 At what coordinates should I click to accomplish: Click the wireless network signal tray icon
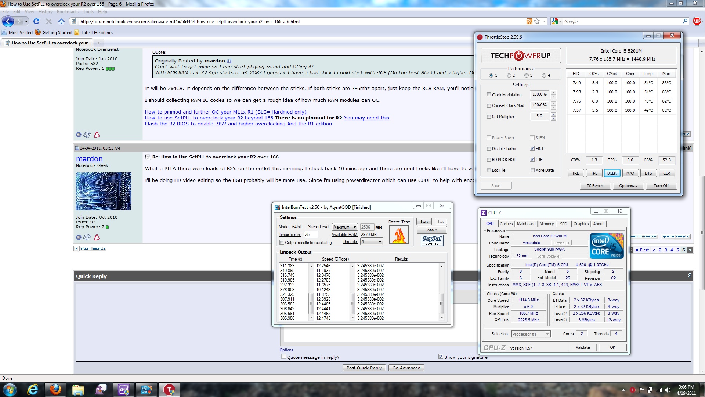tap(659, 390)
